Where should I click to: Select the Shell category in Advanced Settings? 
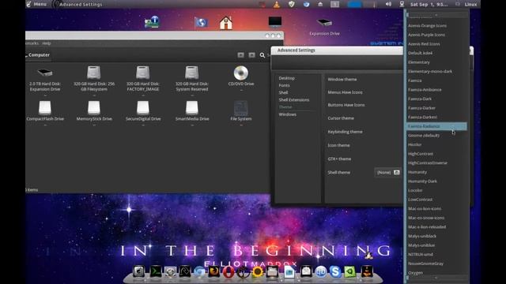pos(283,92)
